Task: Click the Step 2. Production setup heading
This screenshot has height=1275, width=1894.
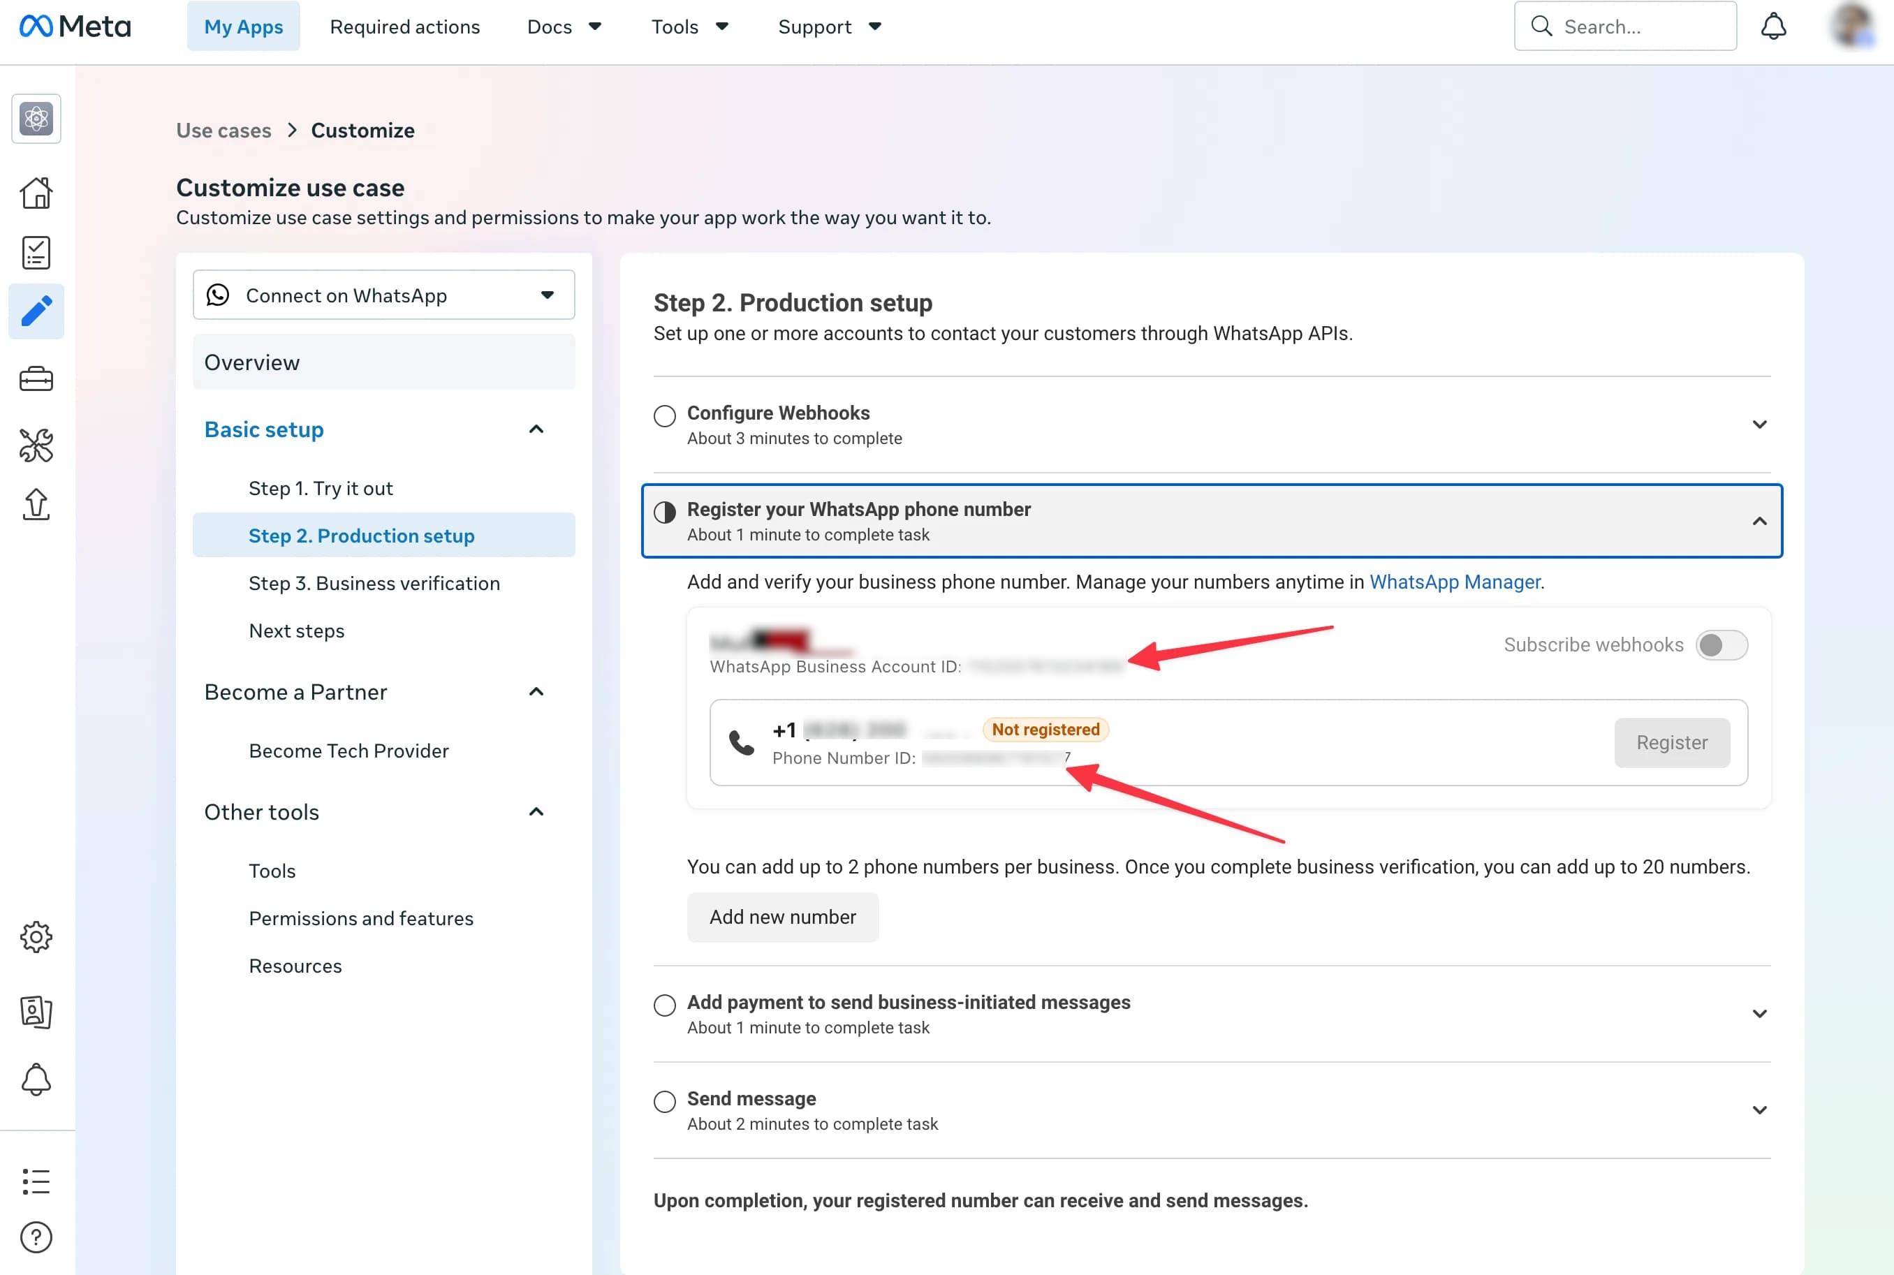Action: tap(793, 302)
